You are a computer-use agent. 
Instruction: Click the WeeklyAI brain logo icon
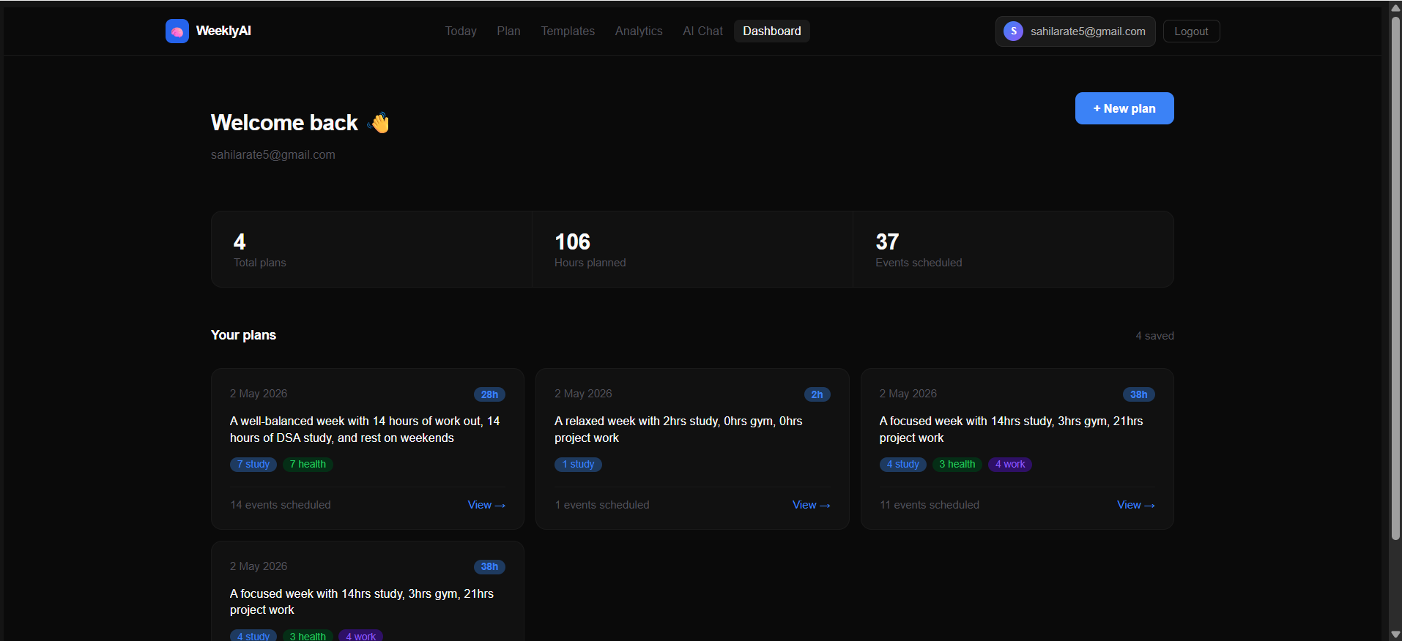click(x=177, y=31)
